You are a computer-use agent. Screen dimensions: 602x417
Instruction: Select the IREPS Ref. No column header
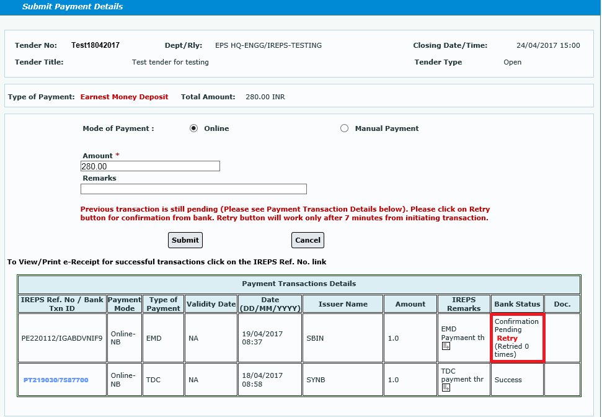(61, 304)
